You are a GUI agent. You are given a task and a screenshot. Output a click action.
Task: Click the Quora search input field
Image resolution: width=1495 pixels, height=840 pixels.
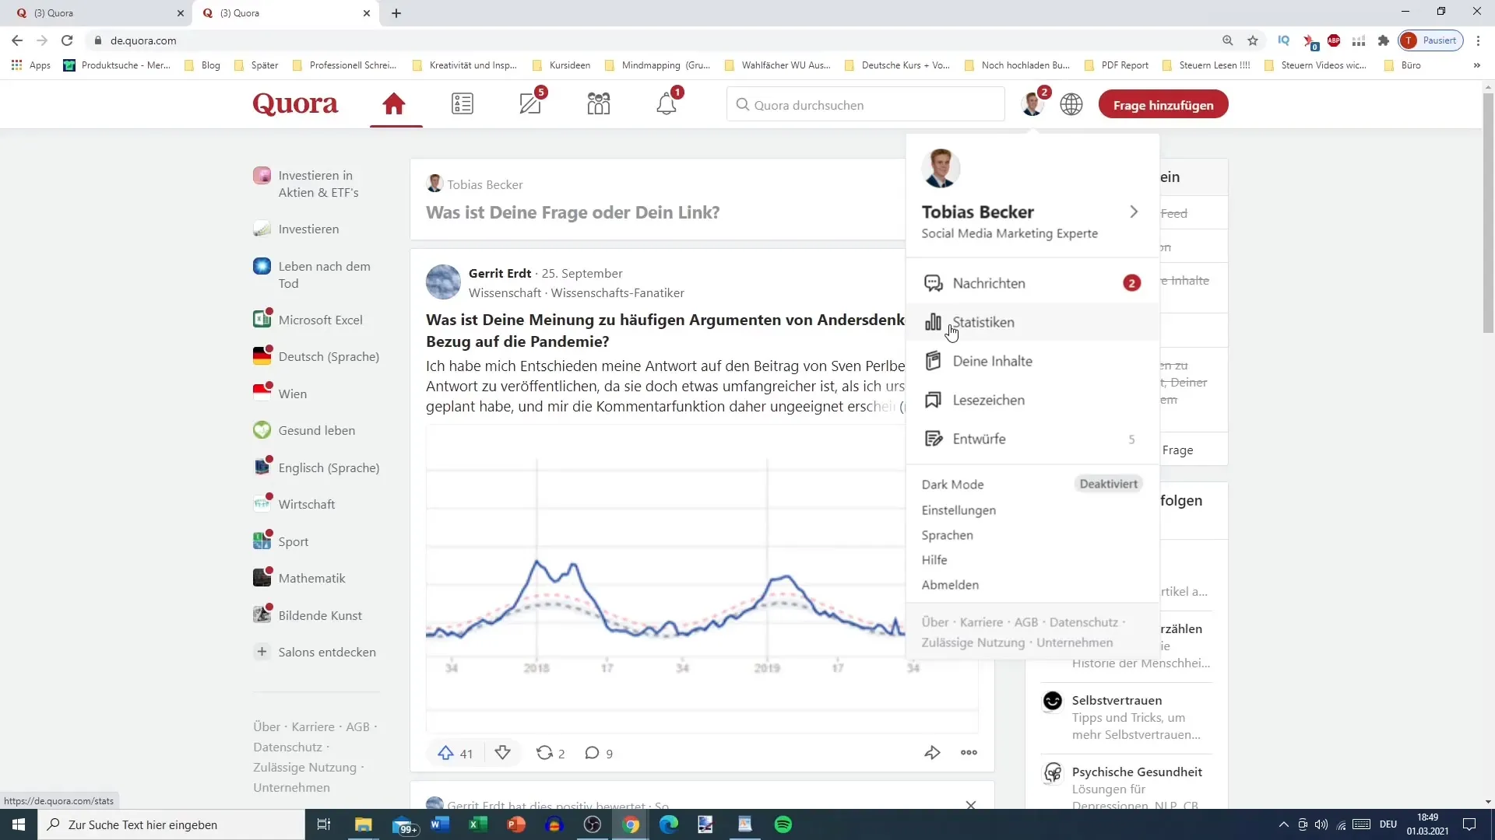866,105
